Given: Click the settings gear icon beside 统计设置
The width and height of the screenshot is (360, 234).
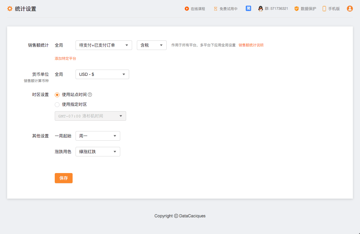Looking at the screenshot, I should click(10, 9).
